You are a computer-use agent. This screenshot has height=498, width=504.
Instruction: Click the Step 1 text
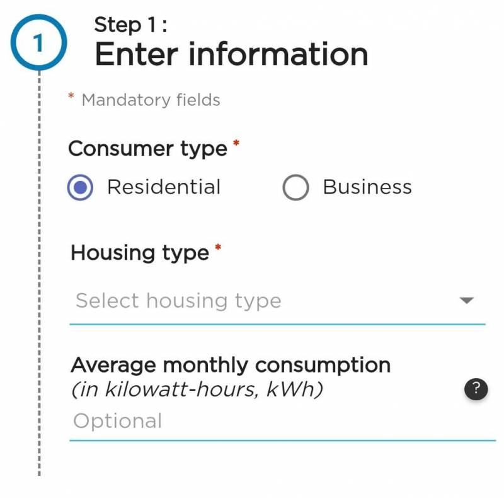(130, 25)
